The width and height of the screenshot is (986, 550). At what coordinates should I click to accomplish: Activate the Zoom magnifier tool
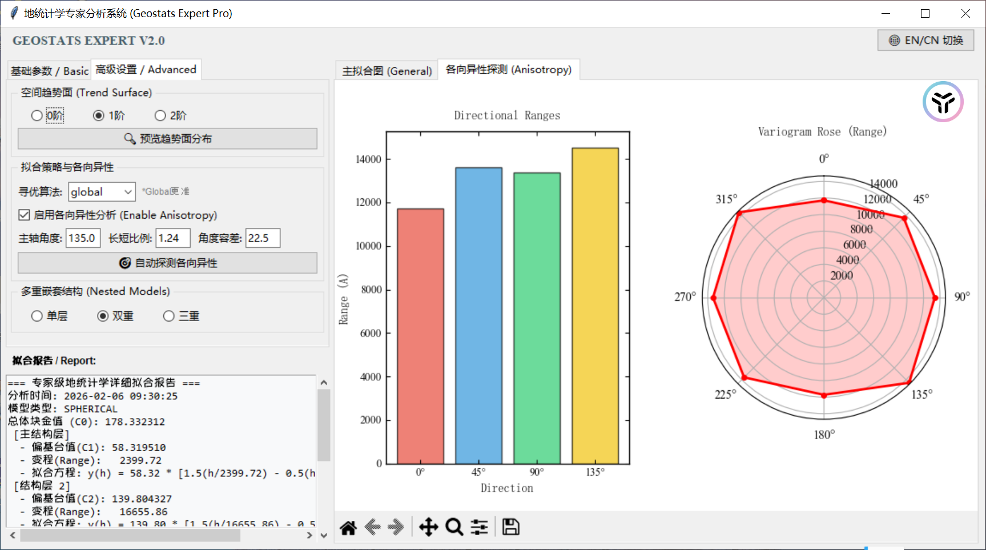(x=454, y=527)
